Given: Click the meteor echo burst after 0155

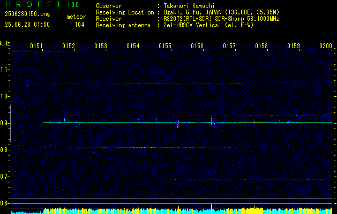Looking at the screenshot, I should 178,124.
